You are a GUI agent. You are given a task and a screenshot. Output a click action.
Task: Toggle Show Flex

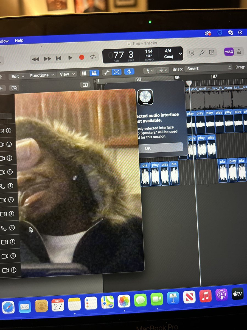tap(116, 72)
